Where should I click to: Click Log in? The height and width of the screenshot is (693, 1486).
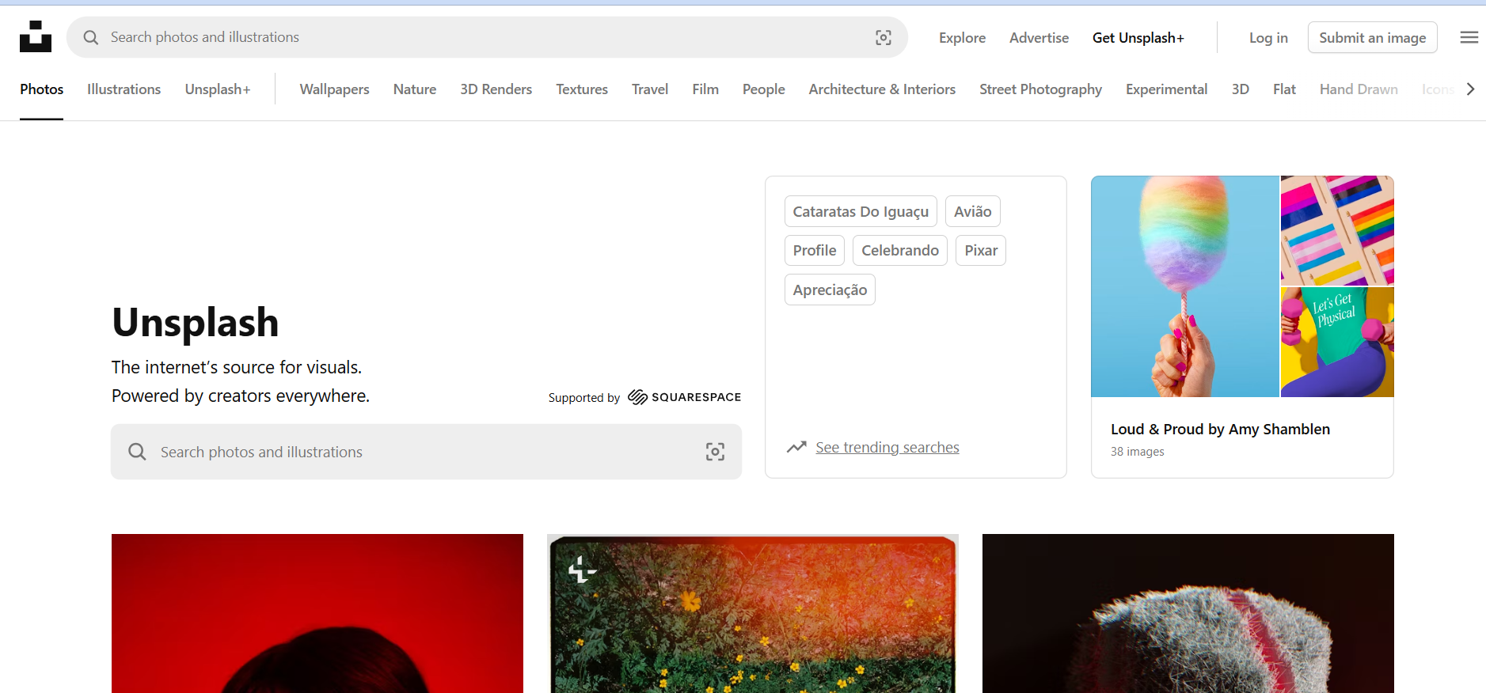(1268, 38)
